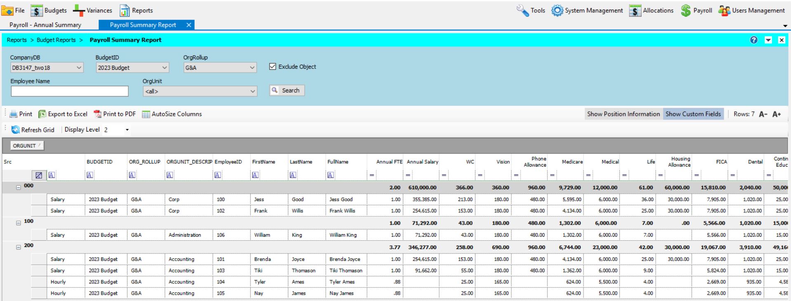
Task: Open ORGUNIT_DESCRIP filter operator icon
Action: (x=169, y=175)
